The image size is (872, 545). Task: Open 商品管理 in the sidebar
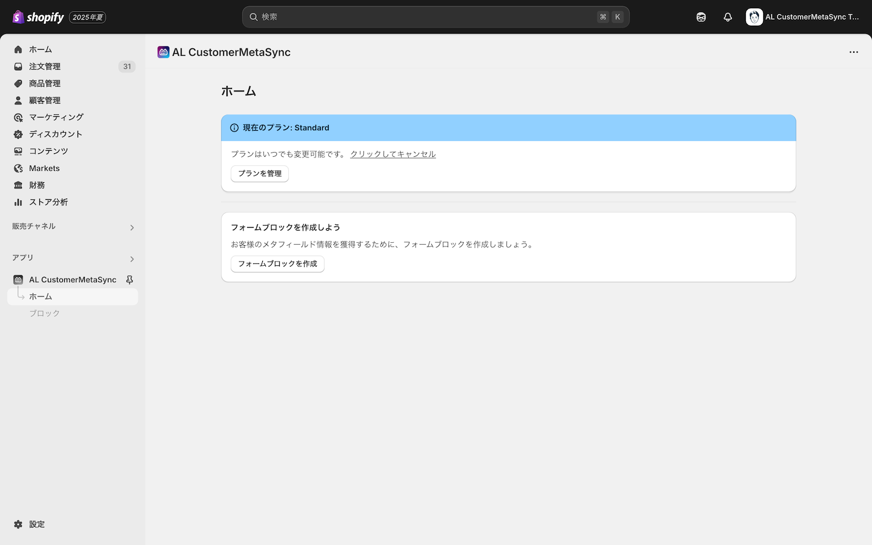tap(73, 84)
